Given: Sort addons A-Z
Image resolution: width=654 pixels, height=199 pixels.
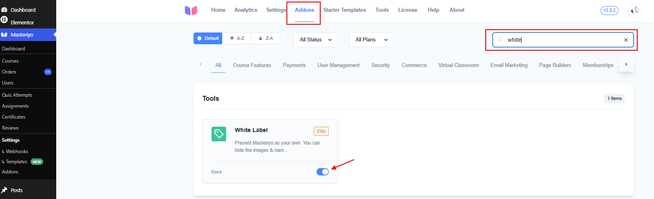Looking at the screenshot, I should pos(237,38).
